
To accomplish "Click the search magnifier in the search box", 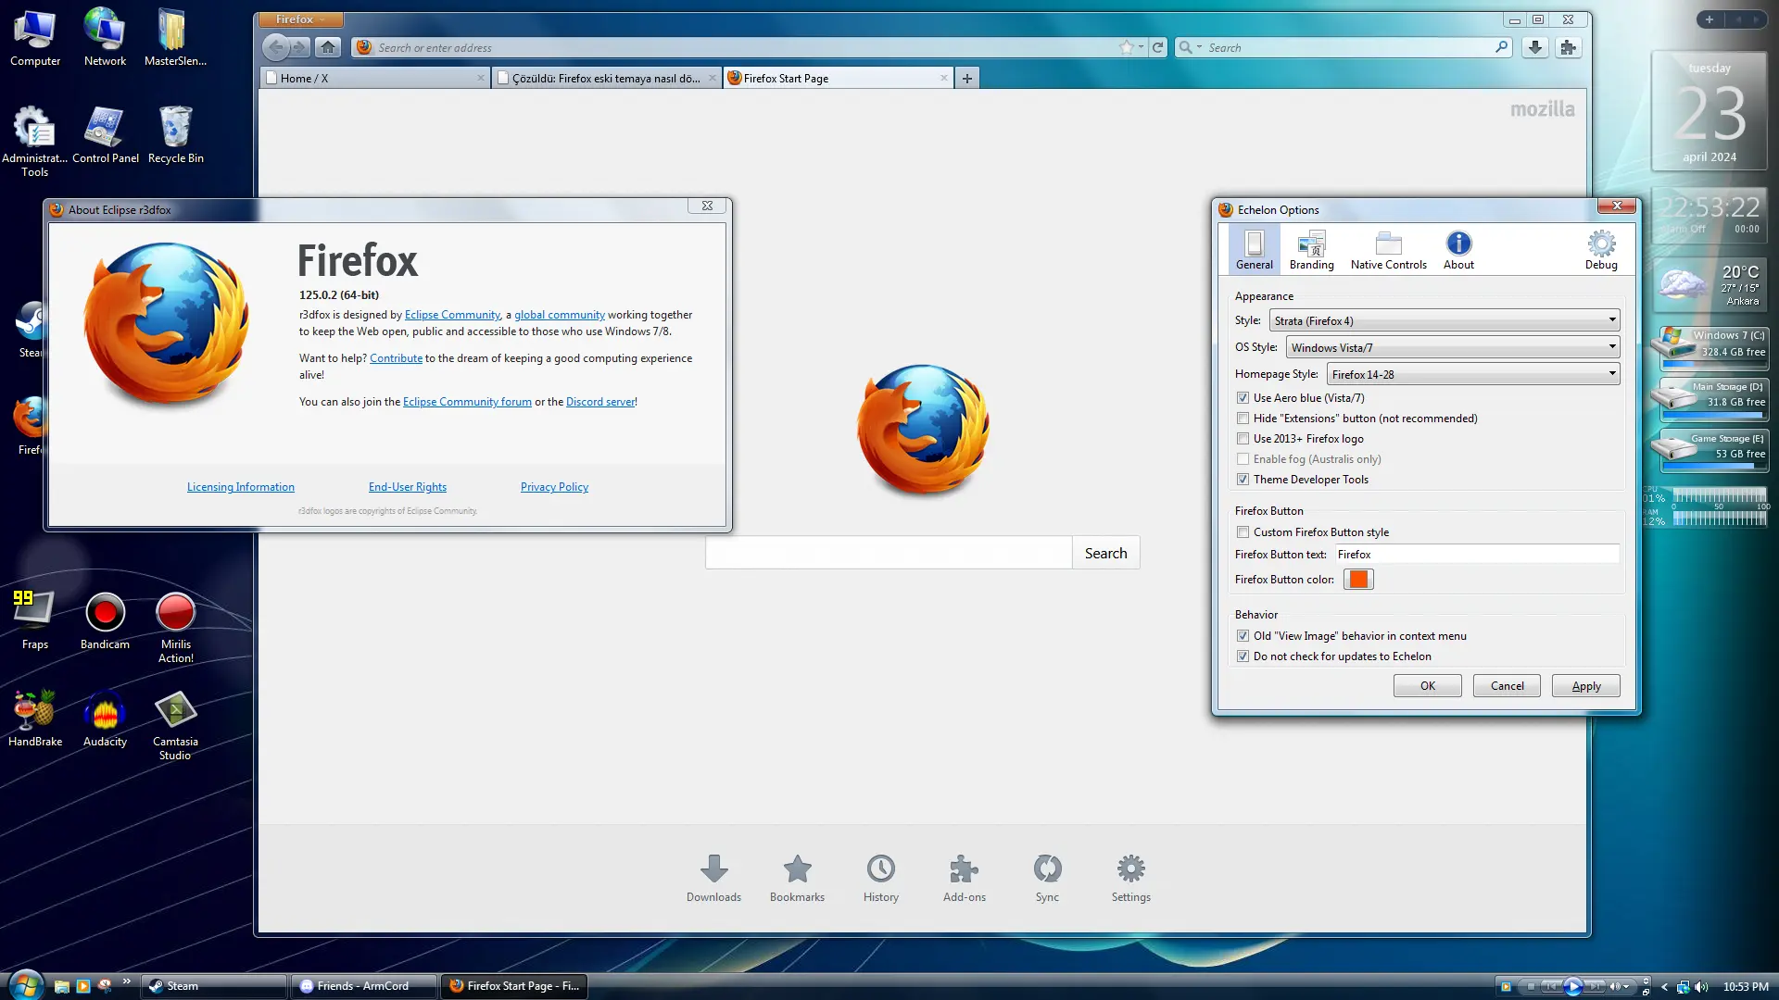I will [1501, 47].
